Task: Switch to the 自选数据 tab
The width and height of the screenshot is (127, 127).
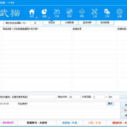Action: tap(105, 23)
